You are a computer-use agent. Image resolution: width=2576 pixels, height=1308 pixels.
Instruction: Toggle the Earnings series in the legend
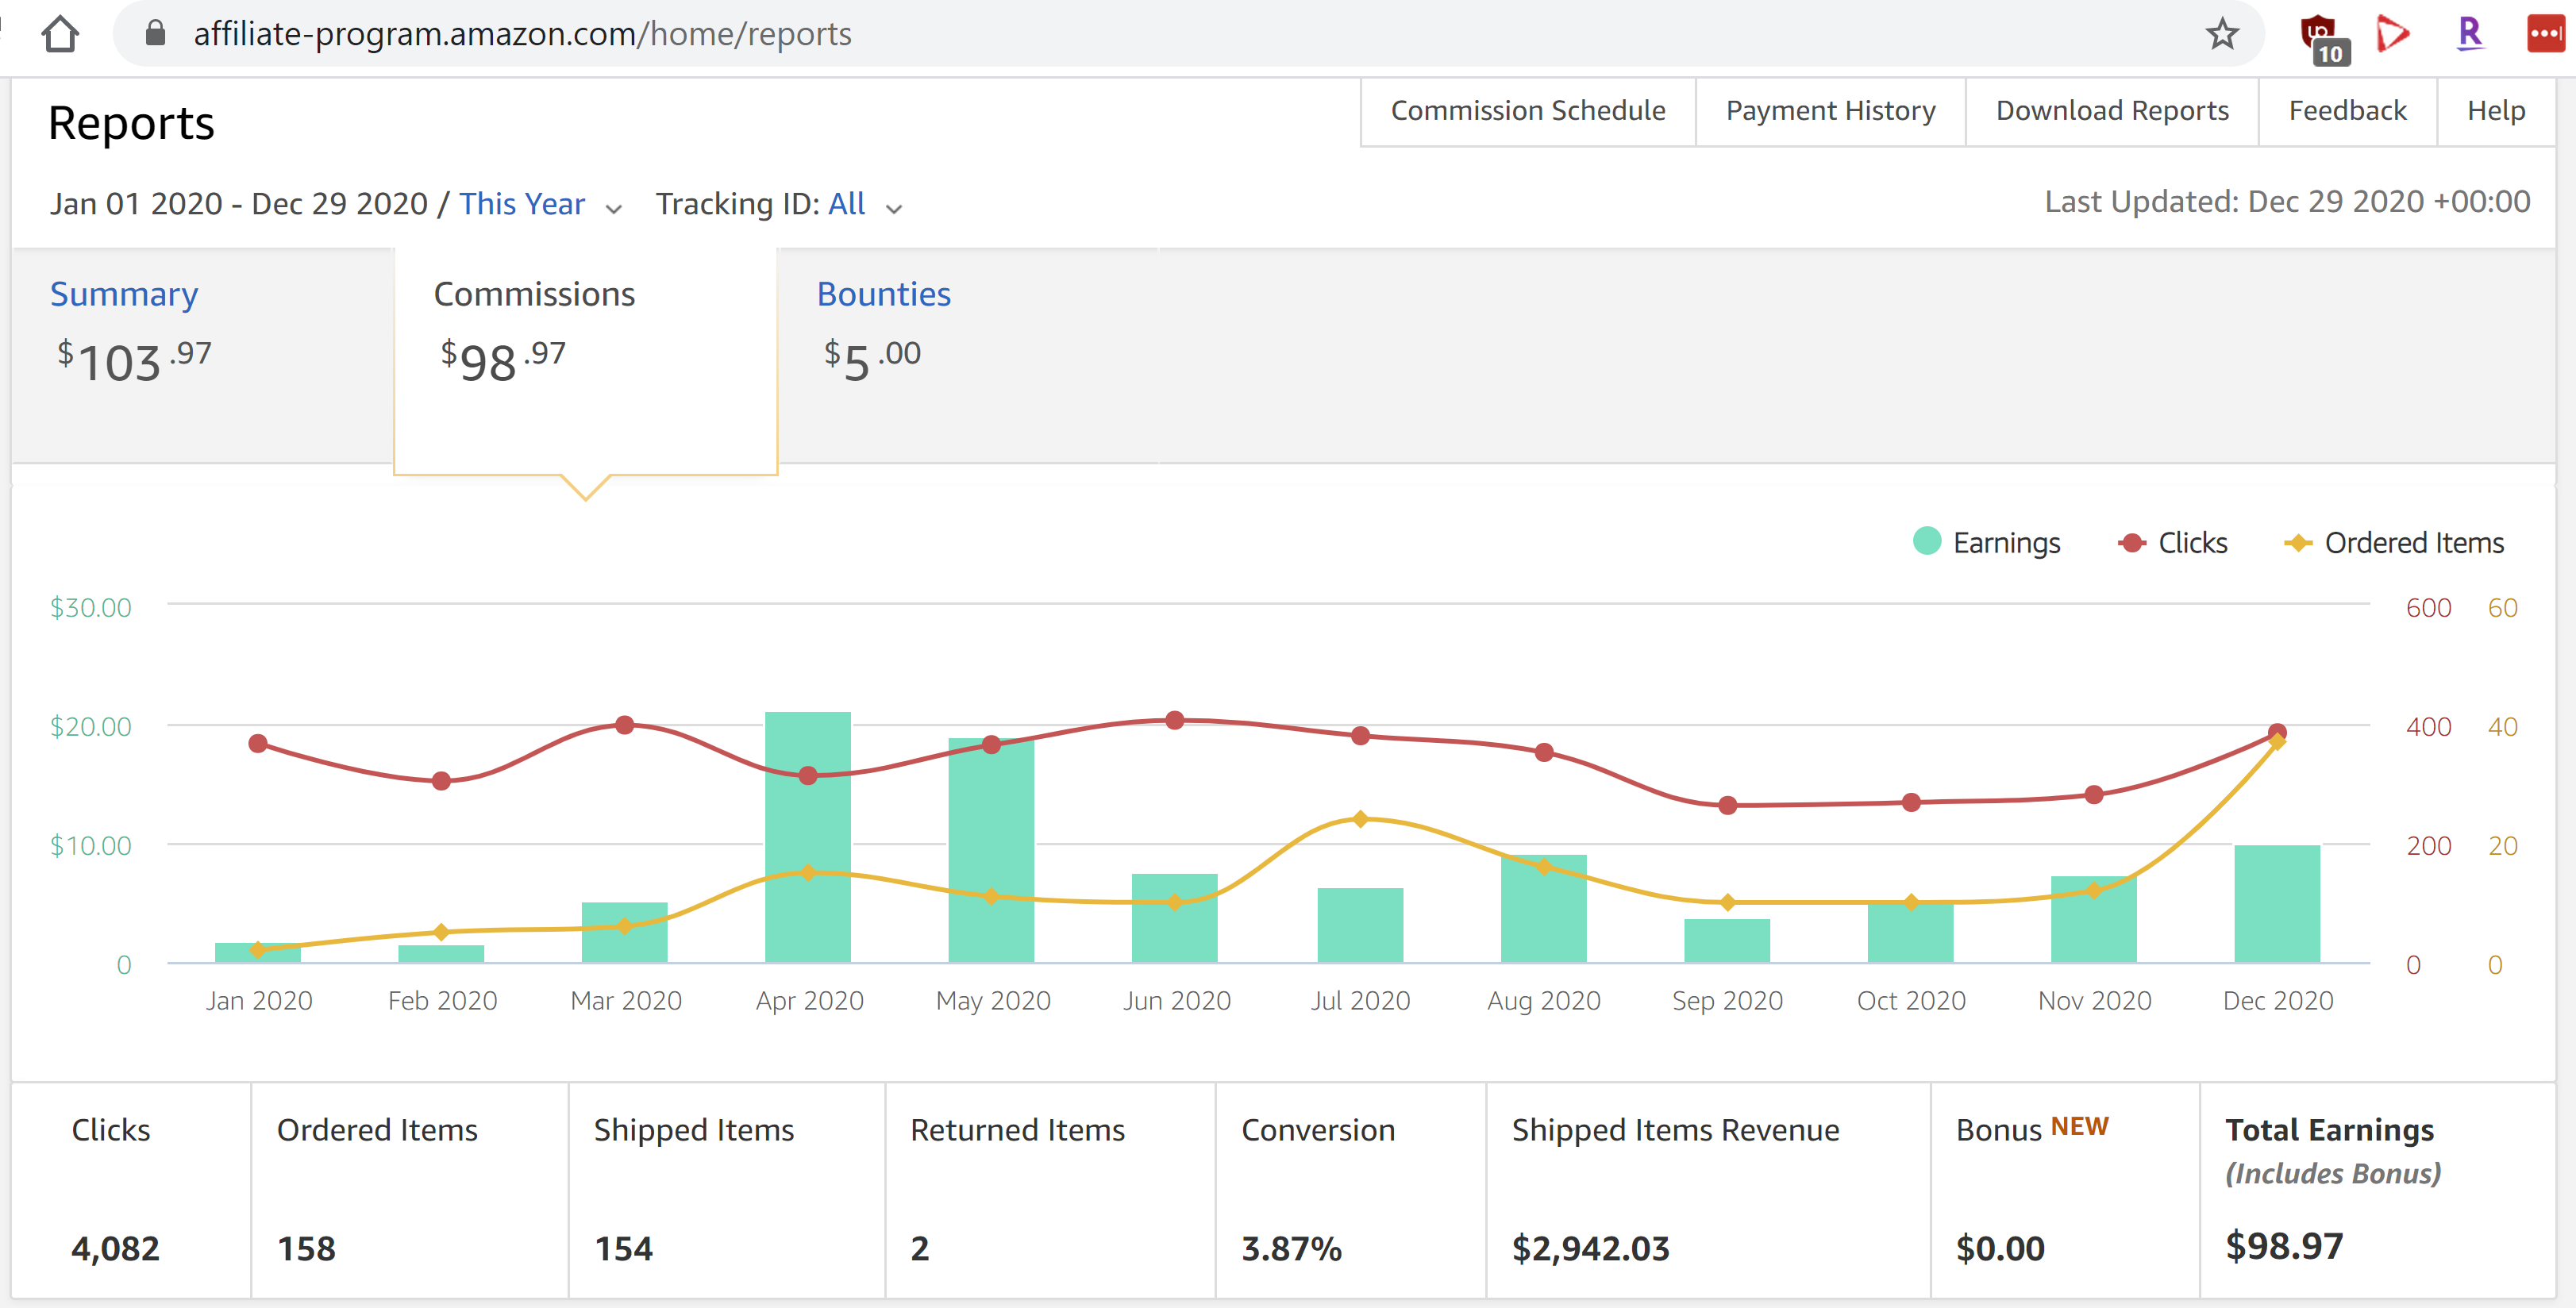tap(1986, 543)
